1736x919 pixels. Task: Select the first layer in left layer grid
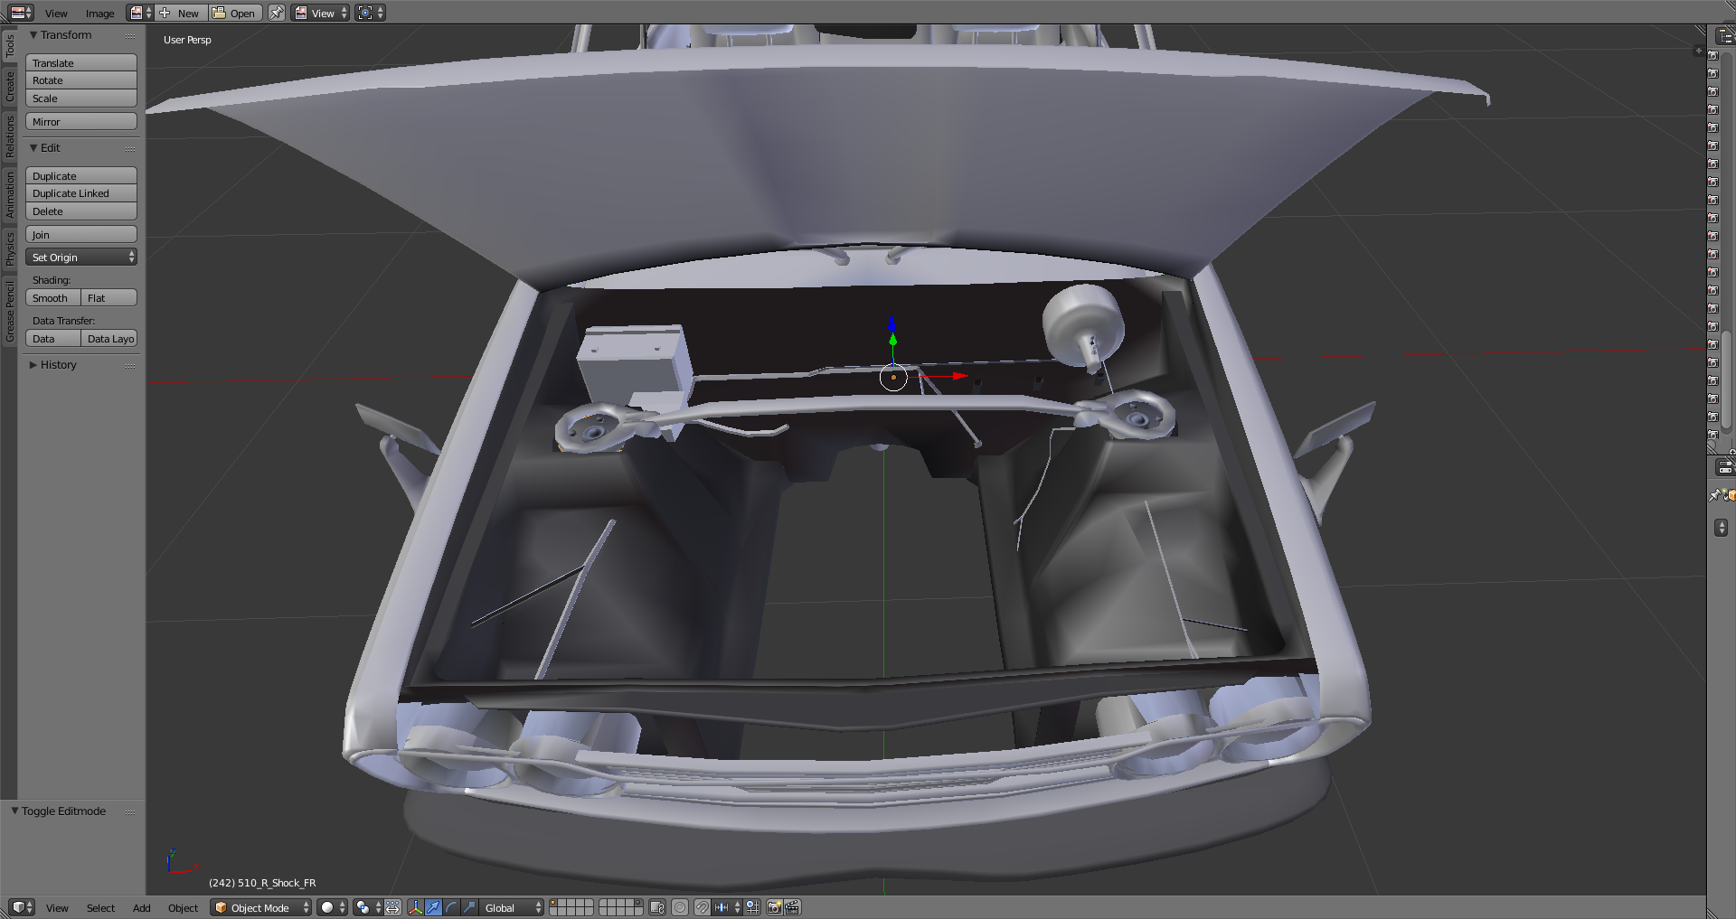[x=553, y=904]
